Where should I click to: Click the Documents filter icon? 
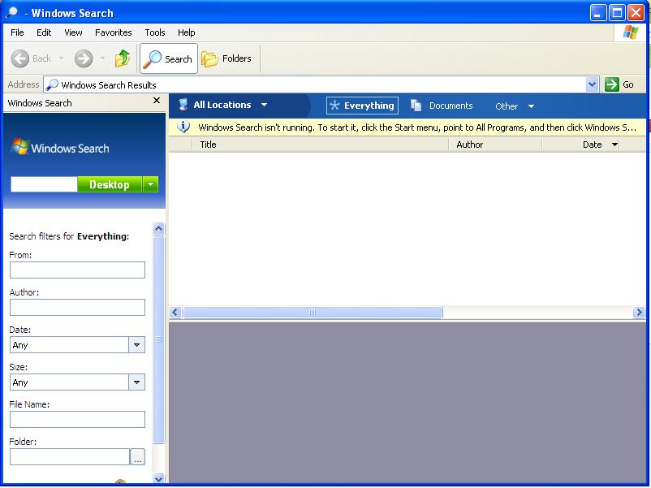pyautogui.click(x=416, y=105)
